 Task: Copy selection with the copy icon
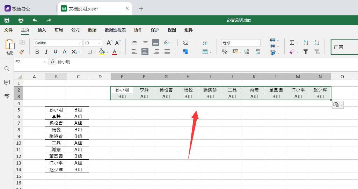(x=22, y=42)
